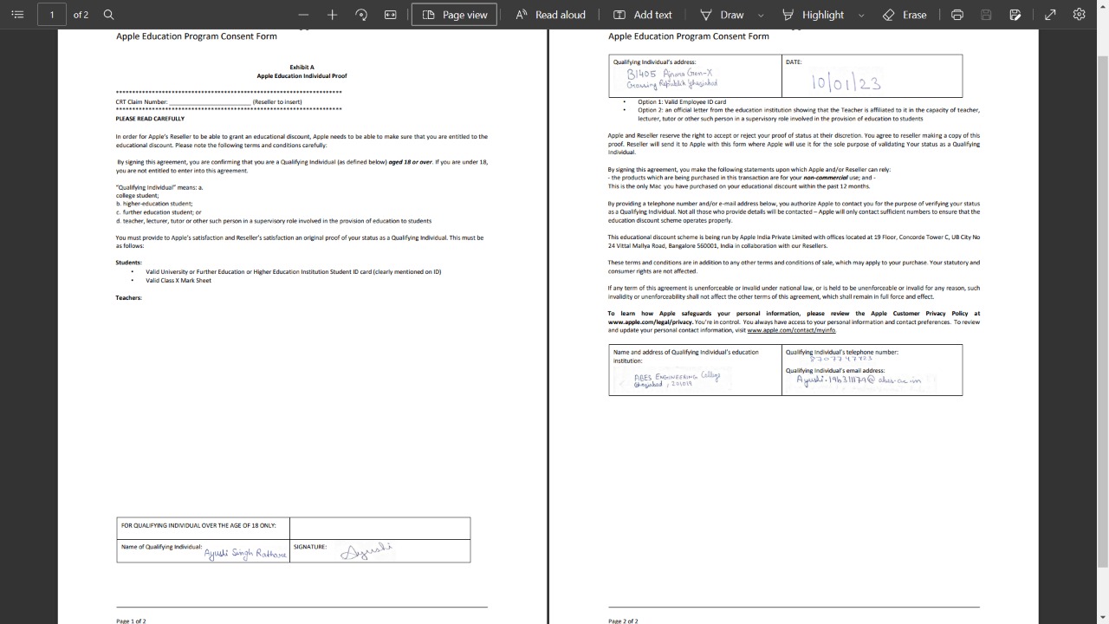Click the 'Name of Qualifying Individual:' label

[x=162, y=547]
